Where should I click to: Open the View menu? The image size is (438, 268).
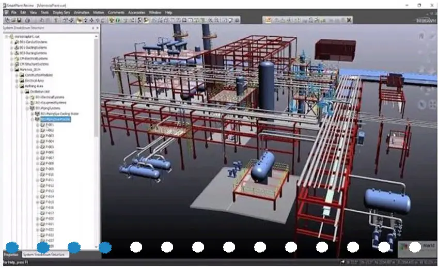33,12
